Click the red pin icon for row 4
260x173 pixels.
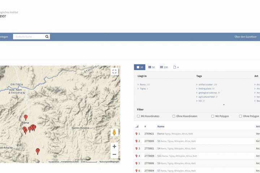click(136, 156)
